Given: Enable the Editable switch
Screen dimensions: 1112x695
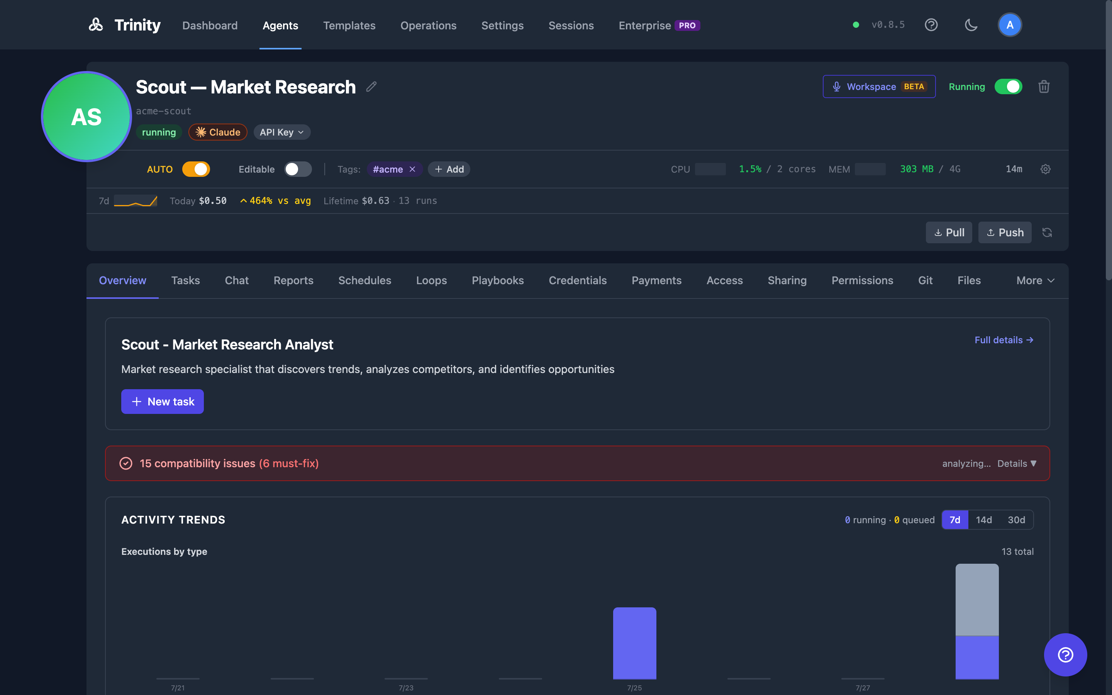Looking at the screenshot, I should pyautogui.click(x=298, y=169).
